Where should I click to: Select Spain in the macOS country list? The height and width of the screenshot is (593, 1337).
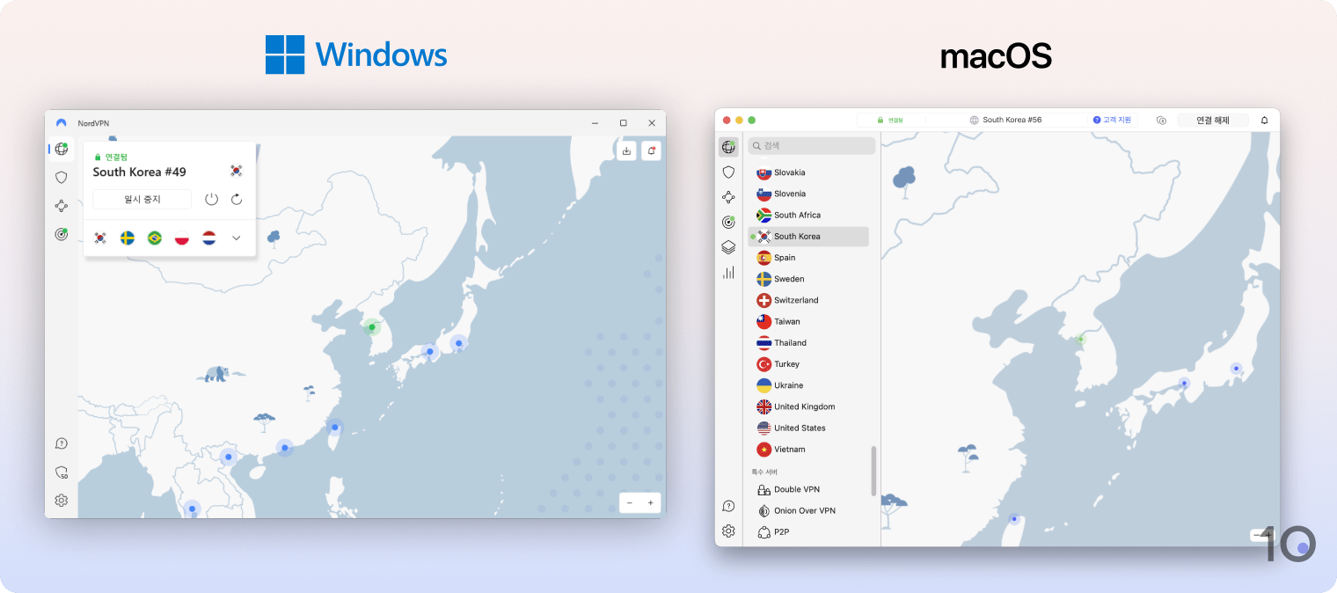click(x=808, y=258)
